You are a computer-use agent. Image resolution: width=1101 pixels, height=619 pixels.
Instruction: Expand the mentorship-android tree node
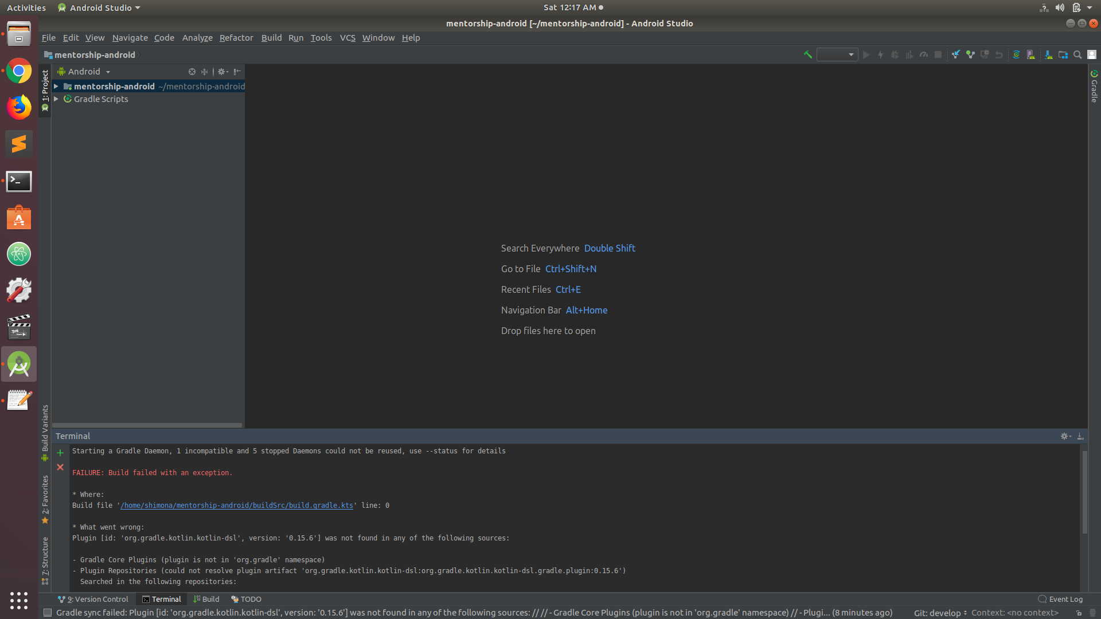[x=56, y=87]
